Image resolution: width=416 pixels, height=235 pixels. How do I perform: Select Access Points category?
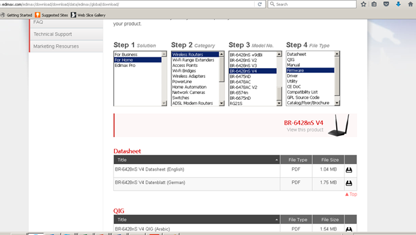[x=195, y=65]
